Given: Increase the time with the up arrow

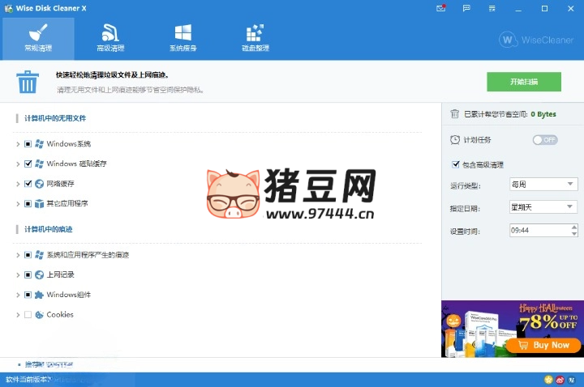Looking at the screenshot, I should click(x=574, y=227).
